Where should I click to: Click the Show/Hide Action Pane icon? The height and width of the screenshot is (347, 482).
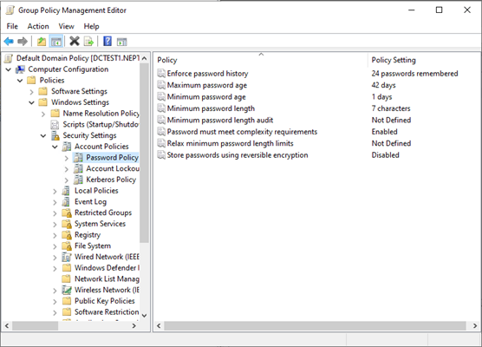tap(121, 42)
